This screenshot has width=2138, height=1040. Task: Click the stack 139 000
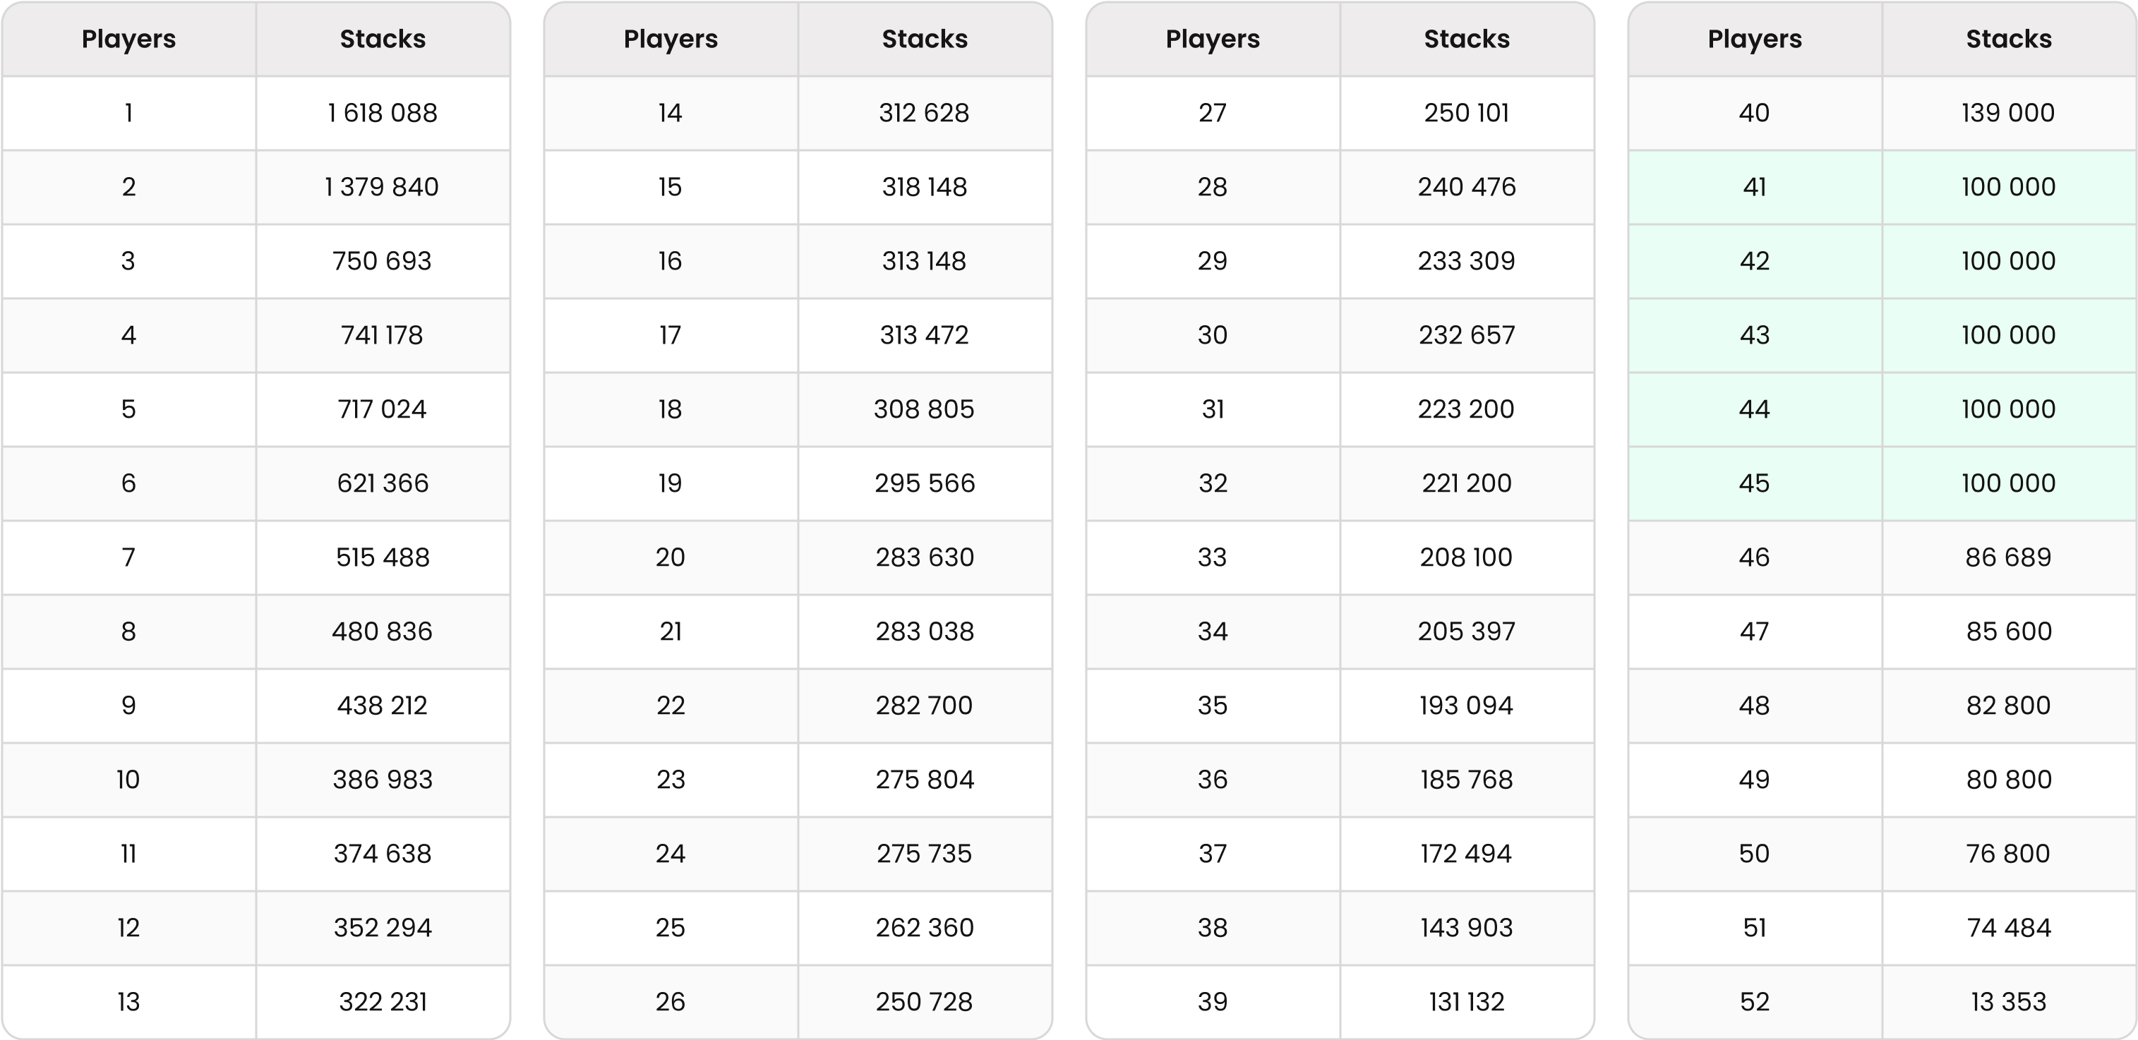coord(2009,113)
